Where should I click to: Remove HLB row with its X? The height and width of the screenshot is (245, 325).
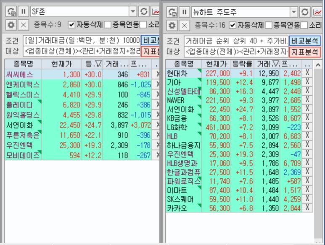[307, 136]
